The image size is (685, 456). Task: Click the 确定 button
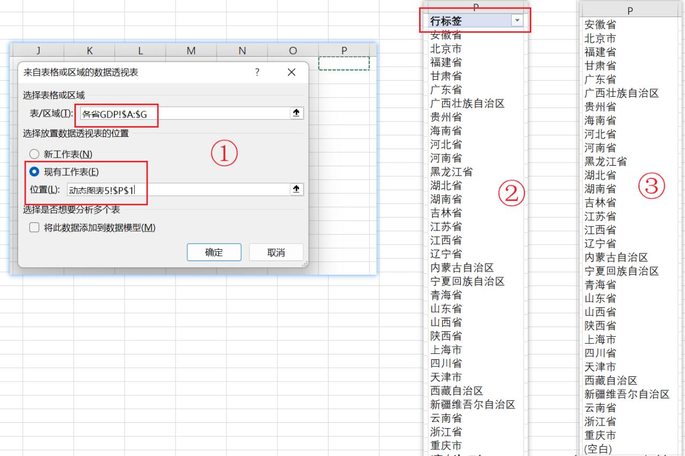pos(214,252)
